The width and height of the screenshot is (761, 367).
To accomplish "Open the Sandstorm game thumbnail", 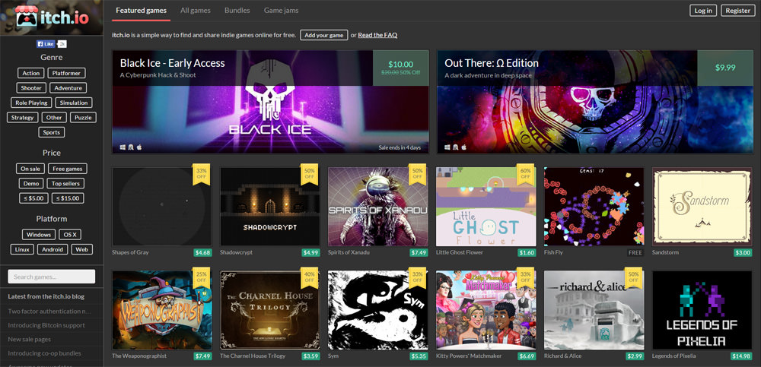I will [x=702, y=207].
